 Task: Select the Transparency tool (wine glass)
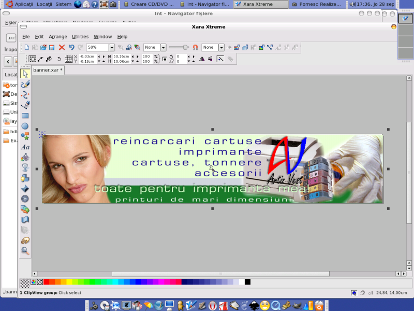pos(25,167)
